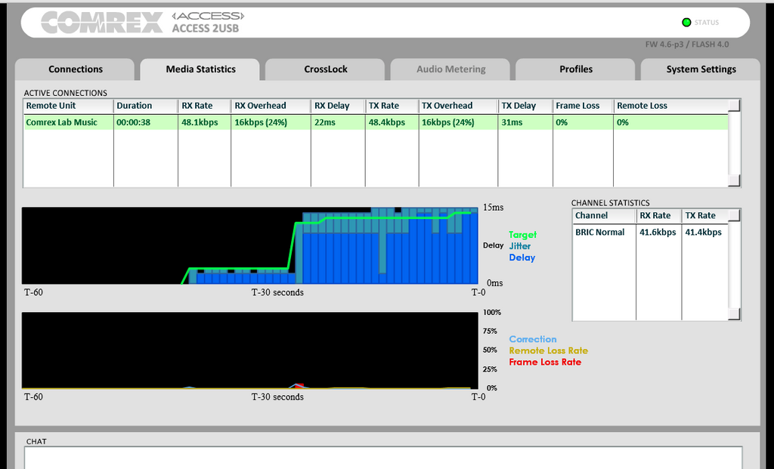Click the Frame Loss Rate legend label
This screenshot has width=774, height=469.
[545, 362]
